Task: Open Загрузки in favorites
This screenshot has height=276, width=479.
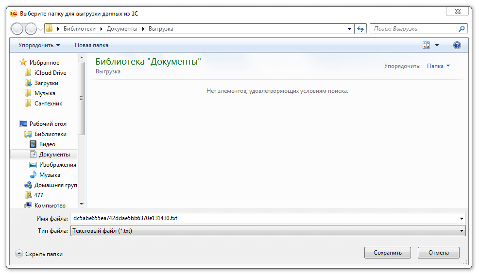Action: [x=46, y=83]
